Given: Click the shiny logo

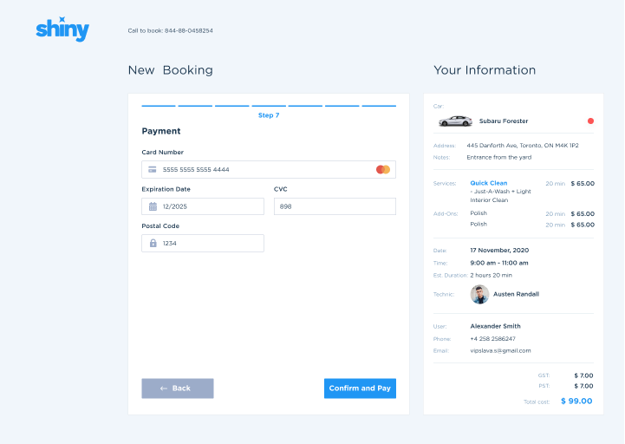Looking at the screenshot, I should click(x=62, y=29).
